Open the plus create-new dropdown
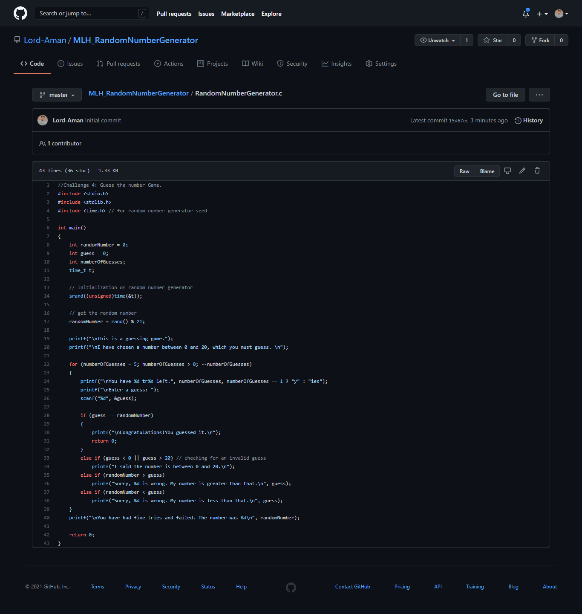The height and width of the screenshot is (614, 582). pos(542,14)
